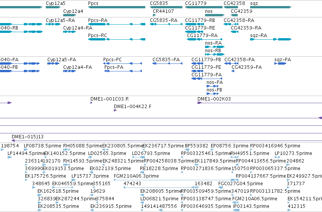Select the Cyp12a4-RA transcript
Image resolution: width=322 pixels, height=212 pixels.
tap(70, 32)
